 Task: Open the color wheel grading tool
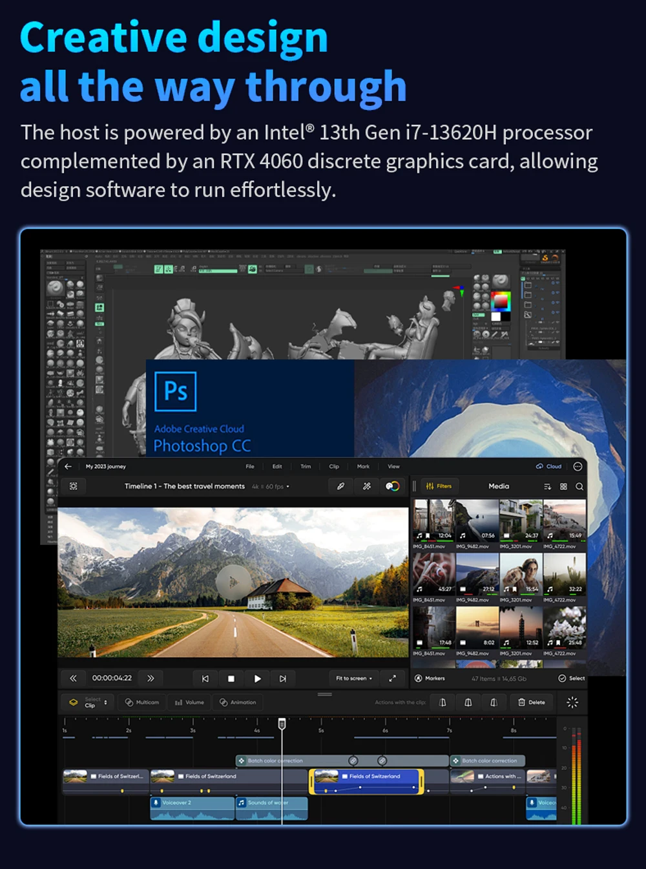[x=392, y=486]
